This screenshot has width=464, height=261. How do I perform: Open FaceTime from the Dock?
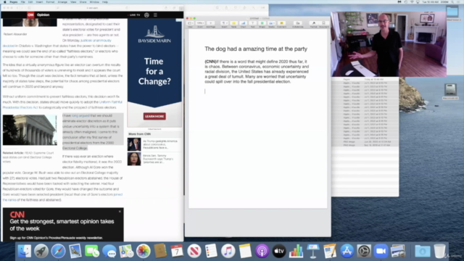[x=92, y=252]
